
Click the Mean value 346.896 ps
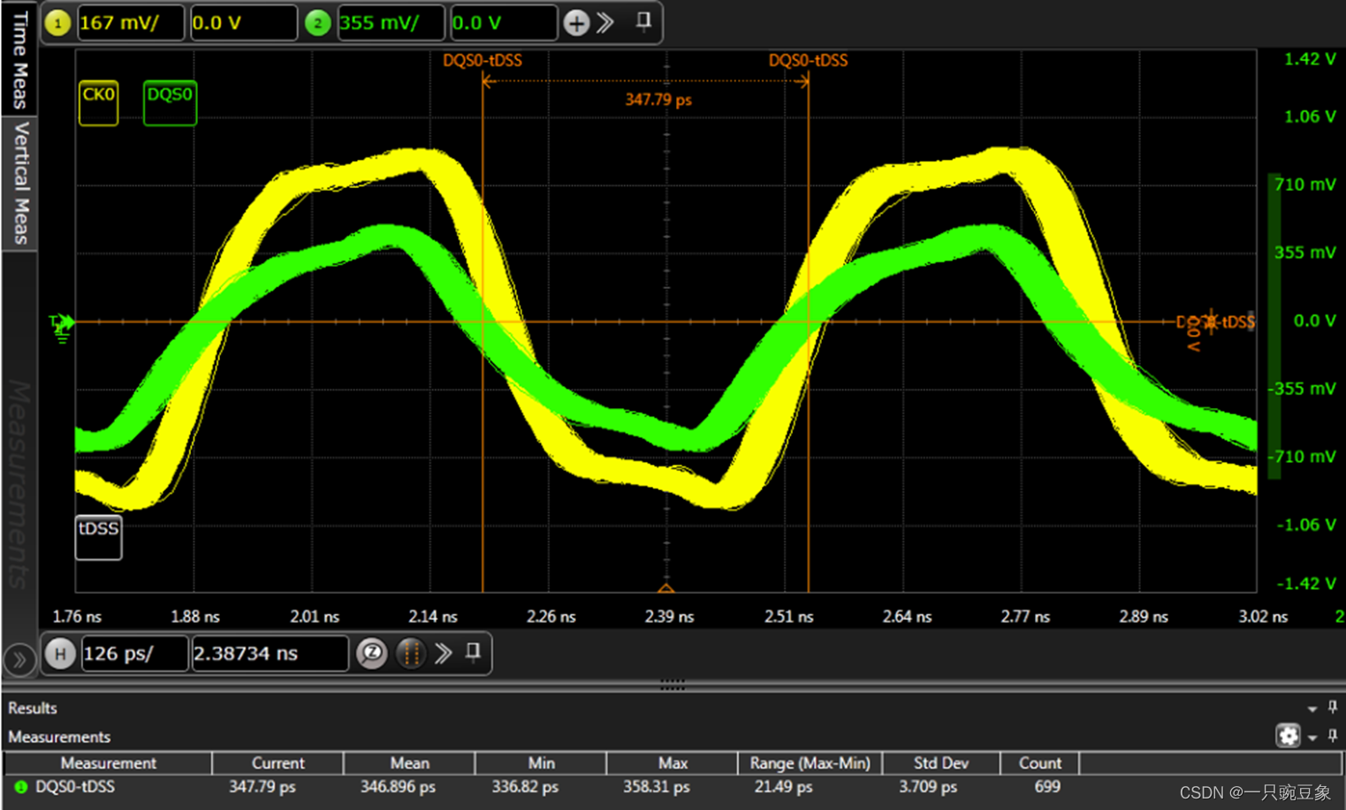398,786
